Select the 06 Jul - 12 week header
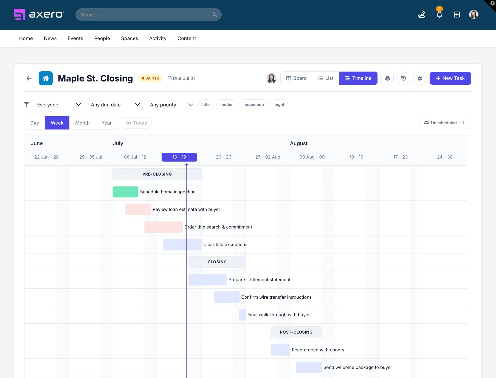This screenshot has height=378, width=496. [135, 157]
